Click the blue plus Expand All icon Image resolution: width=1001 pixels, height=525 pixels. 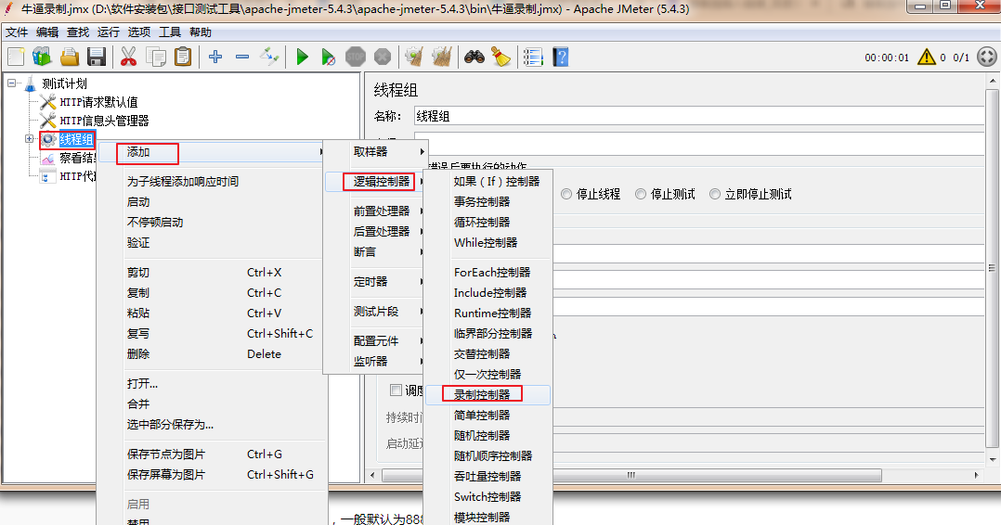[x=215, y=58]
